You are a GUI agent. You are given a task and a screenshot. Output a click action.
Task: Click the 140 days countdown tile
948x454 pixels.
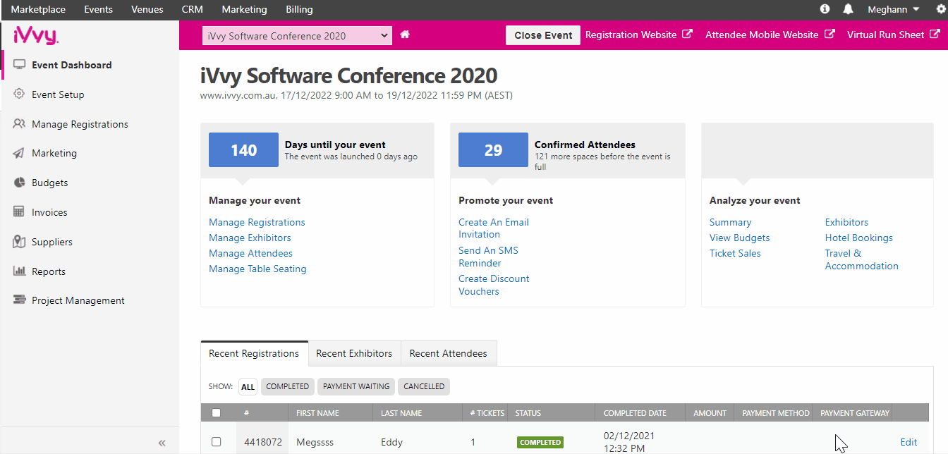tap(243, 150)
